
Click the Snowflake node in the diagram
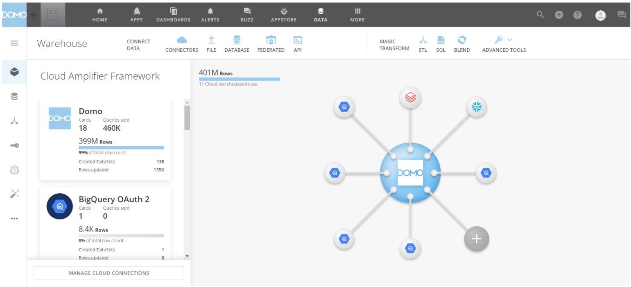[x=476, y=107]
